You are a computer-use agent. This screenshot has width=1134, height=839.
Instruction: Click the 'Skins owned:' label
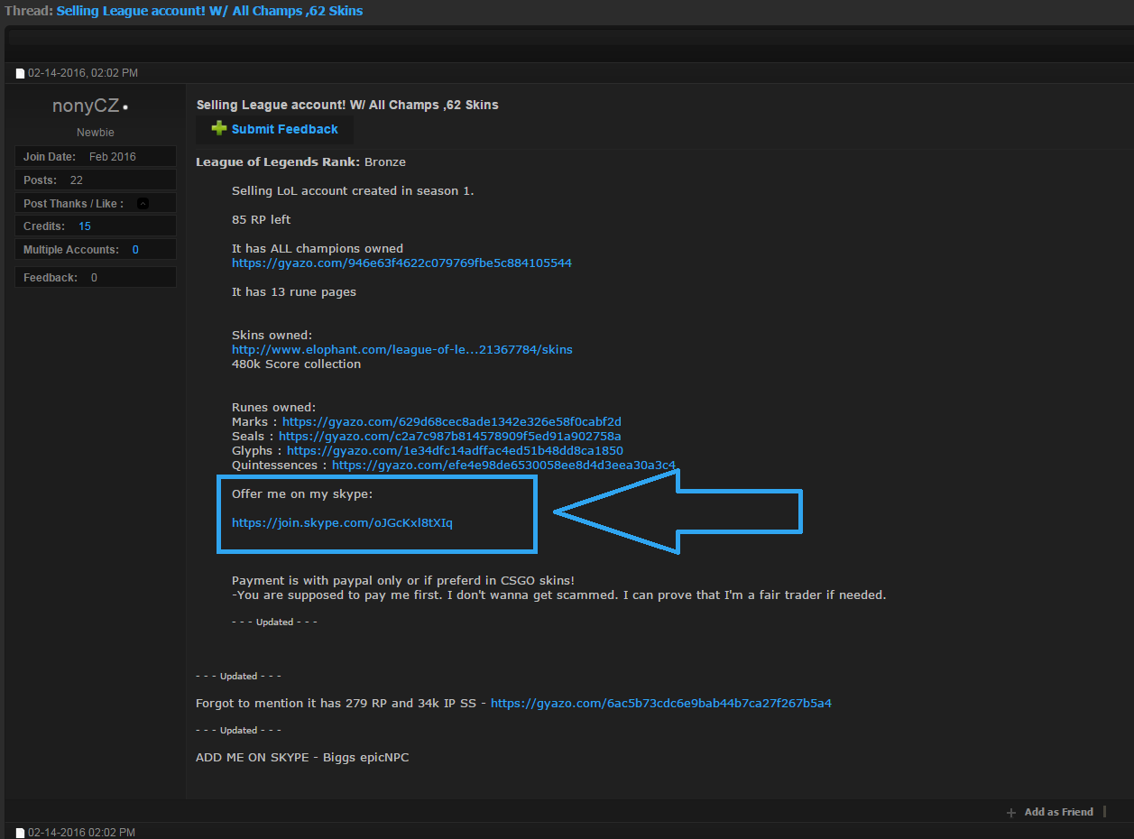coord(272,336)
